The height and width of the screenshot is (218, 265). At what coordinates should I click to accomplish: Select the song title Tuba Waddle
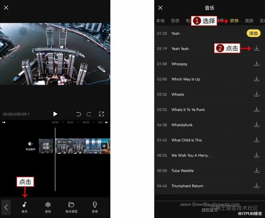(183, 170)
